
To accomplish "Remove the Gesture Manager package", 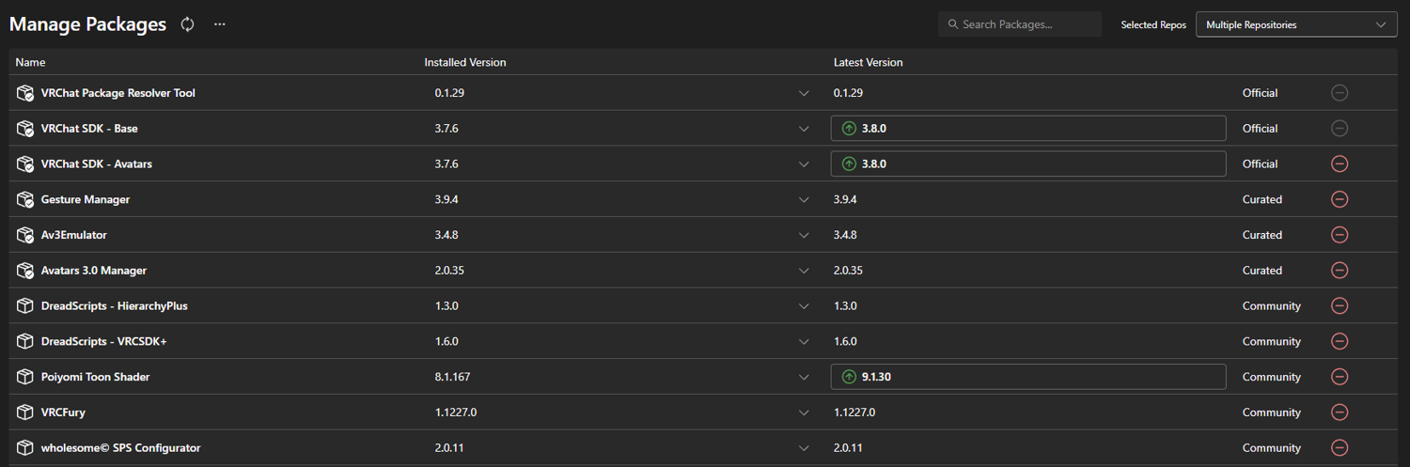I will pyautogui.click(x=1339, y=199).
